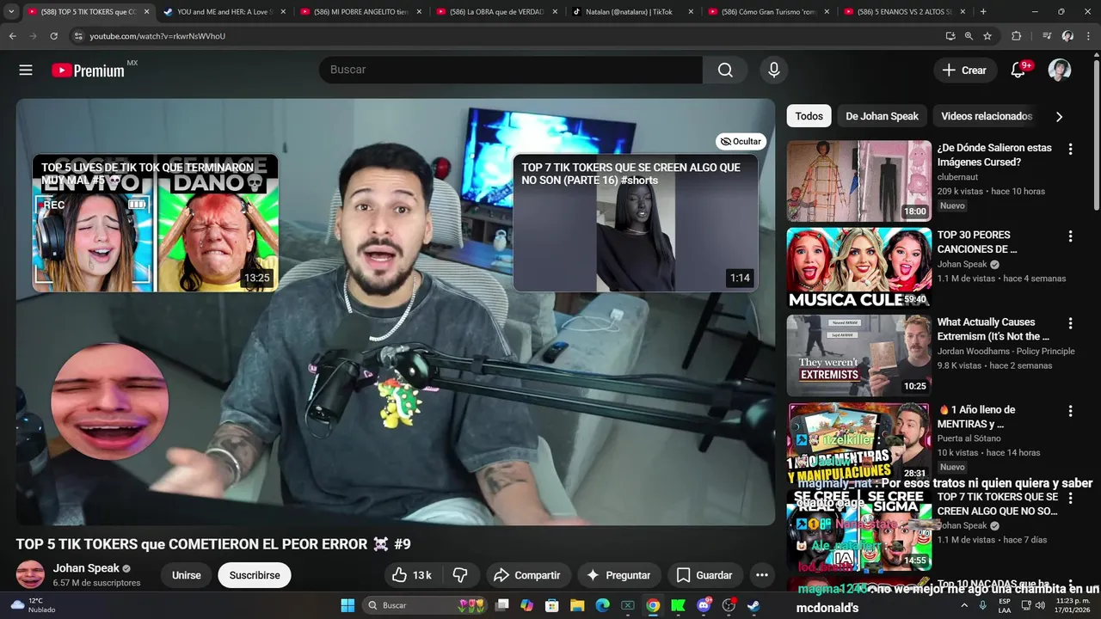Open '¿De Dónde Salieron' video thumbnail
1101x619 pixels.
(858, 181)
